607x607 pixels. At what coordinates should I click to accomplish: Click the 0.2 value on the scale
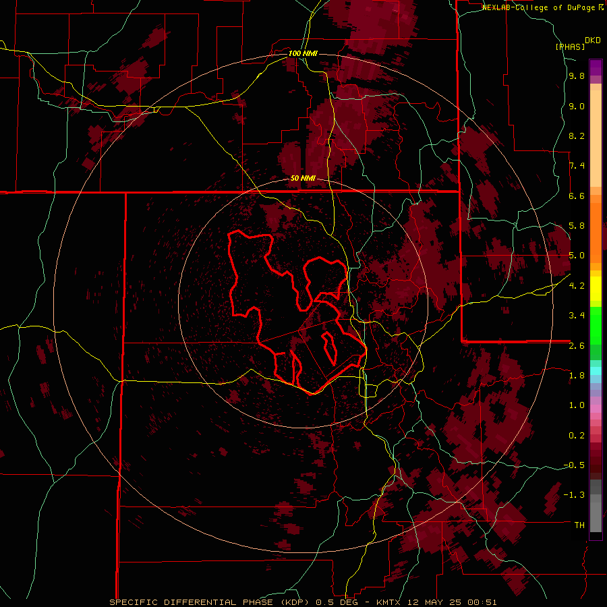pos(577,435)
